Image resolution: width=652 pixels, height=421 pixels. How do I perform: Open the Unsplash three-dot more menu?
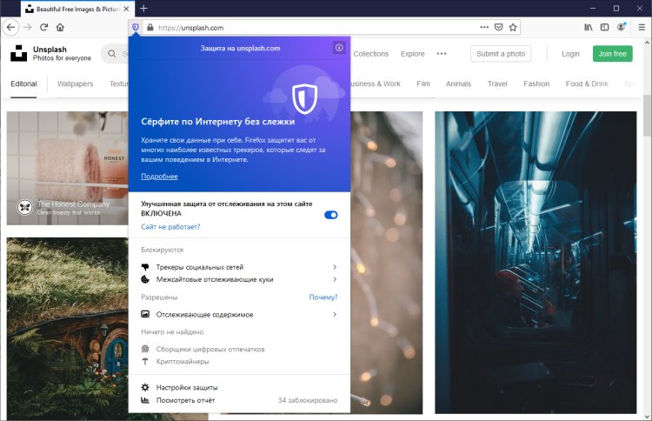click(x=442, y=54)
